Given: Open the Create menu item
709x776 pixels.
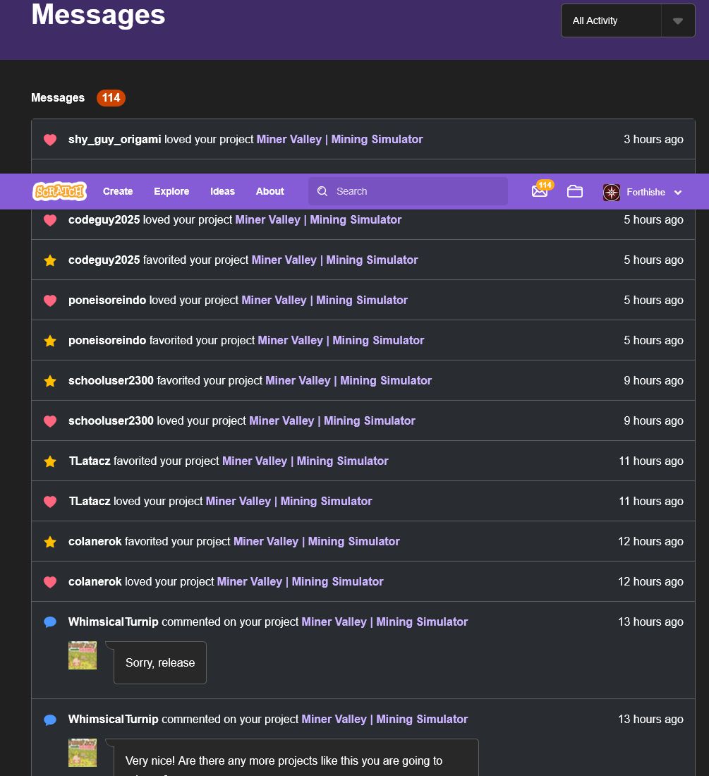Looking at the screenshot, I should click(x=118, y=191).
